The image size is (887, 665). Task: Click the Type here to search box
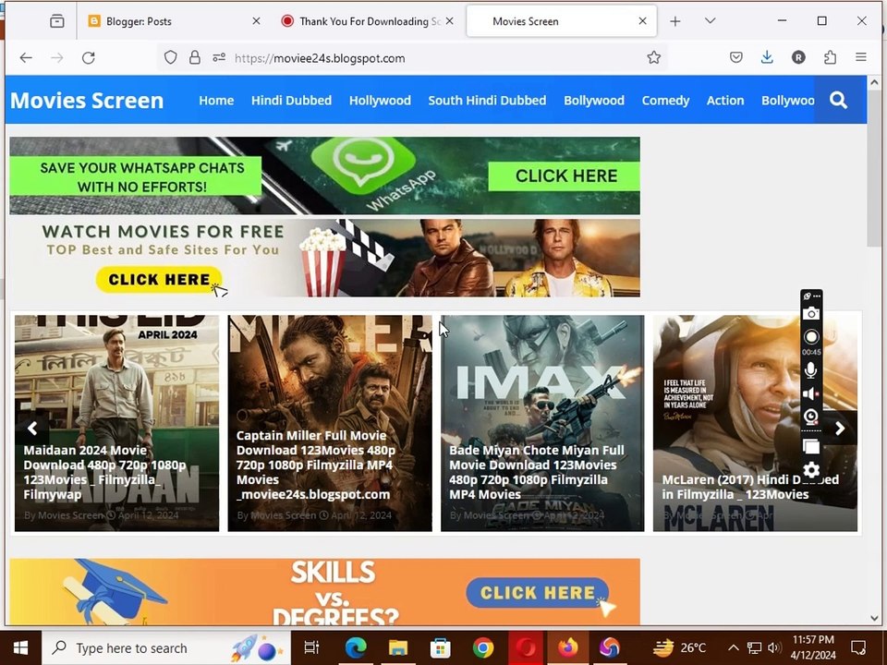(166, 648)
